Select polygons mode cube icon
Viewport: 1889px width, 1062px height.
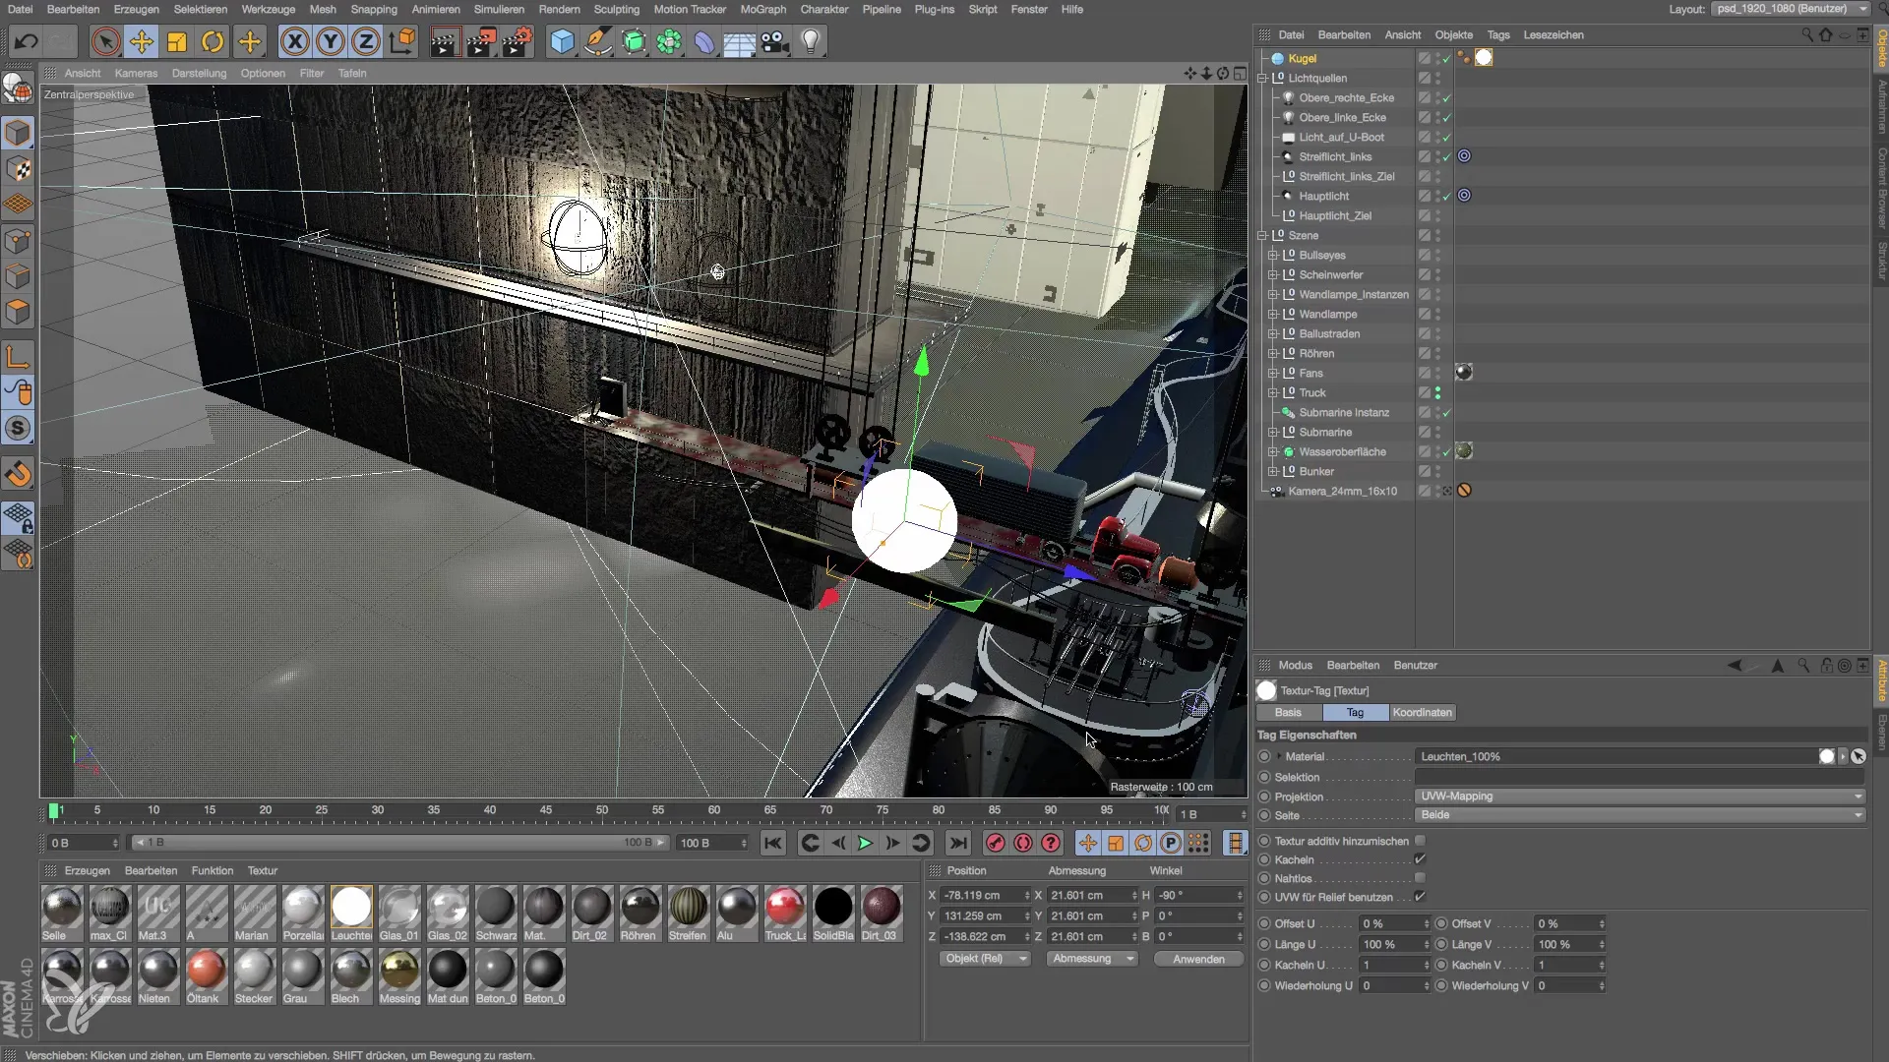point(18,313)
